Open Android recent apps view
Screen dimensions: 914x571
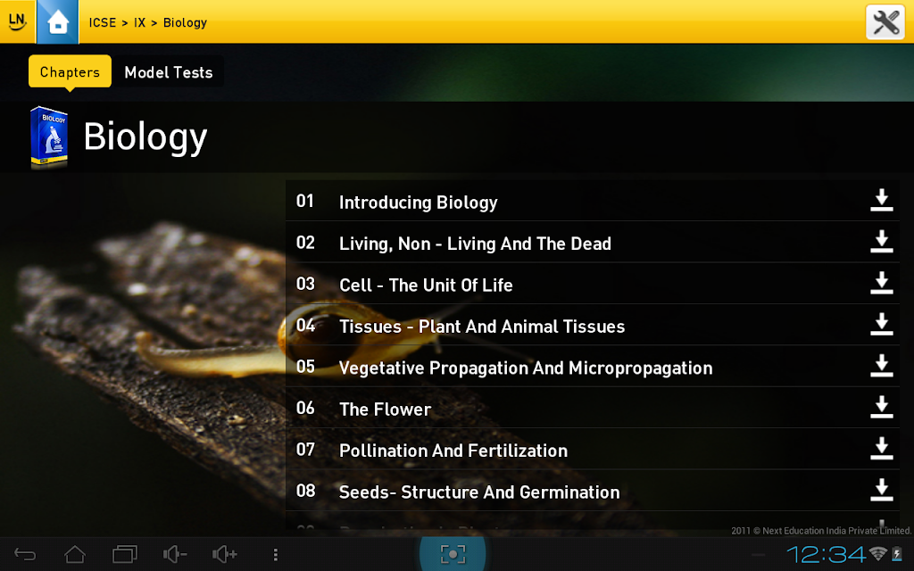pyautogui.click(x=125, y=554)
